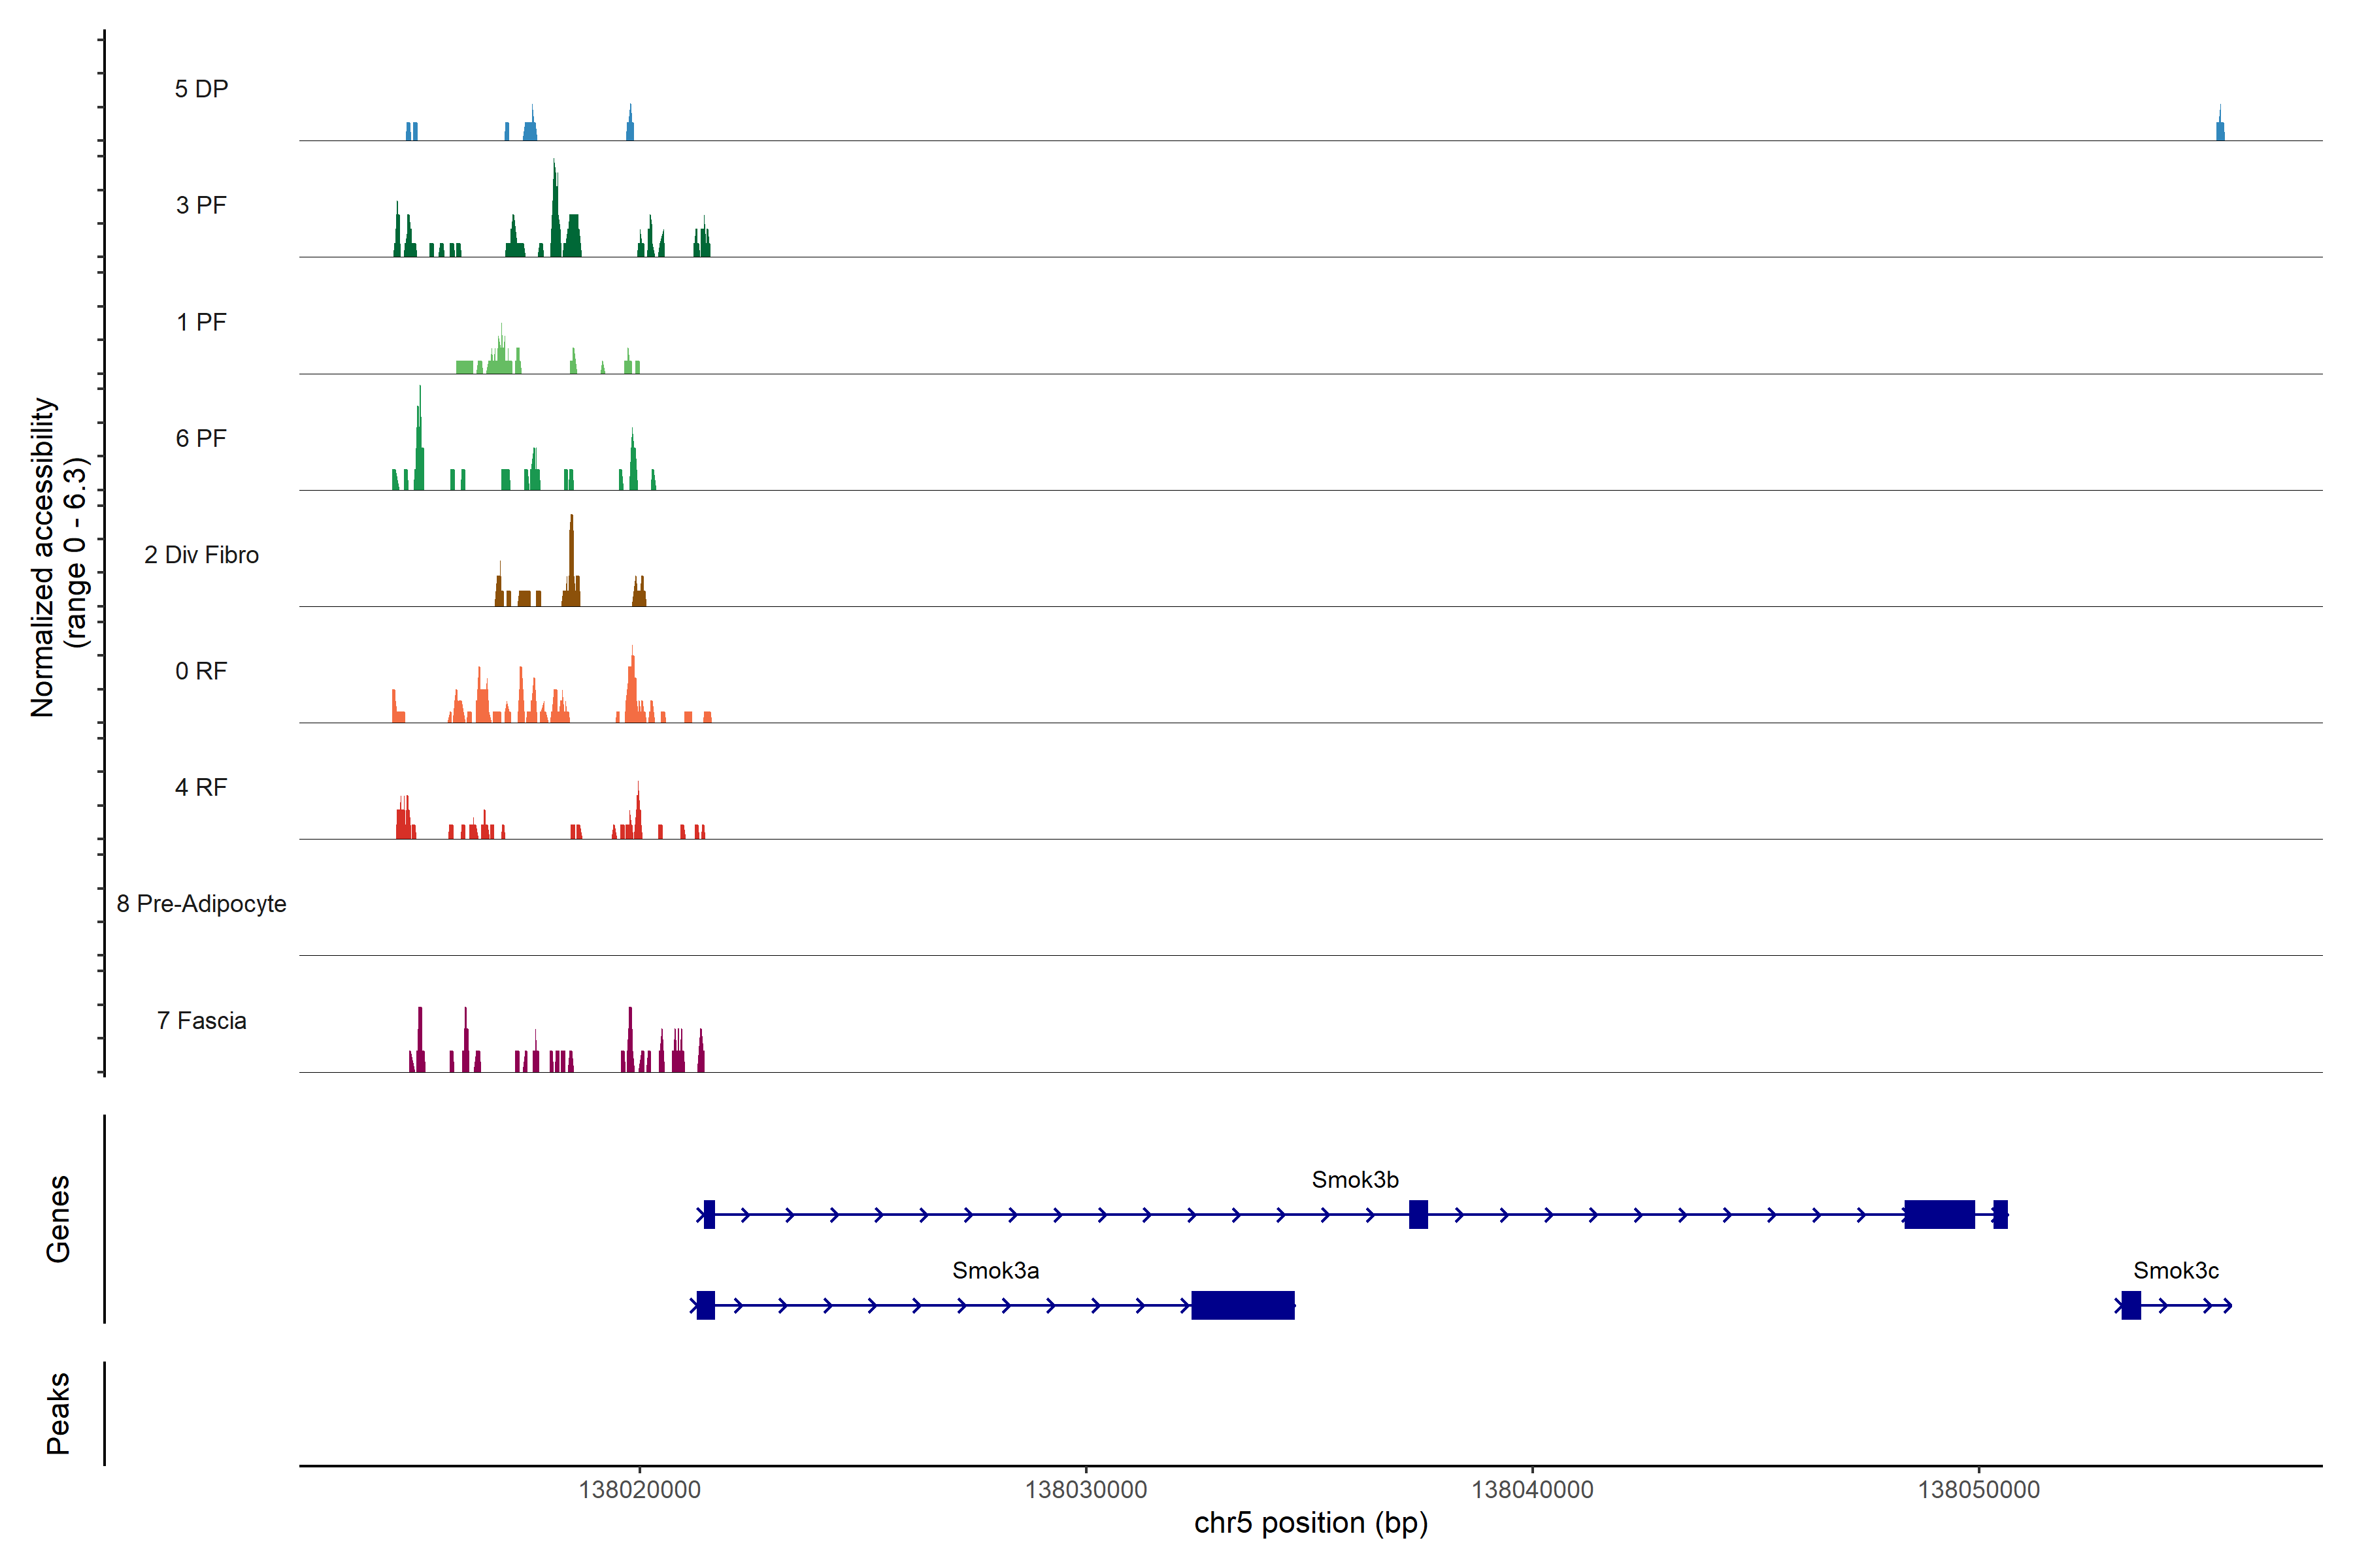This screenshot has width=2353, height=1568.
Task: Click the 5 DP track label
Action: (201, 89)
